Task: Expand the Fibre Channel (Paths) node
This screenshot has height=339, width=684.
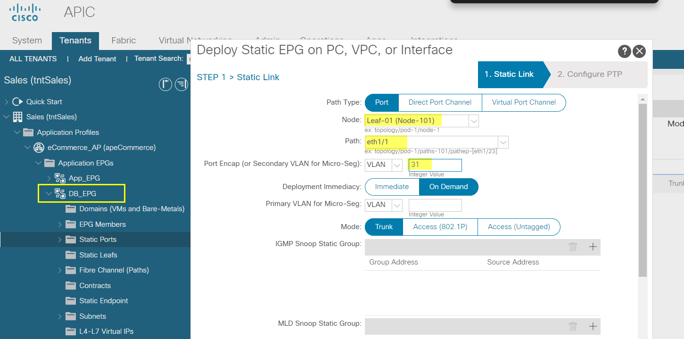Action: coord(59,270)
